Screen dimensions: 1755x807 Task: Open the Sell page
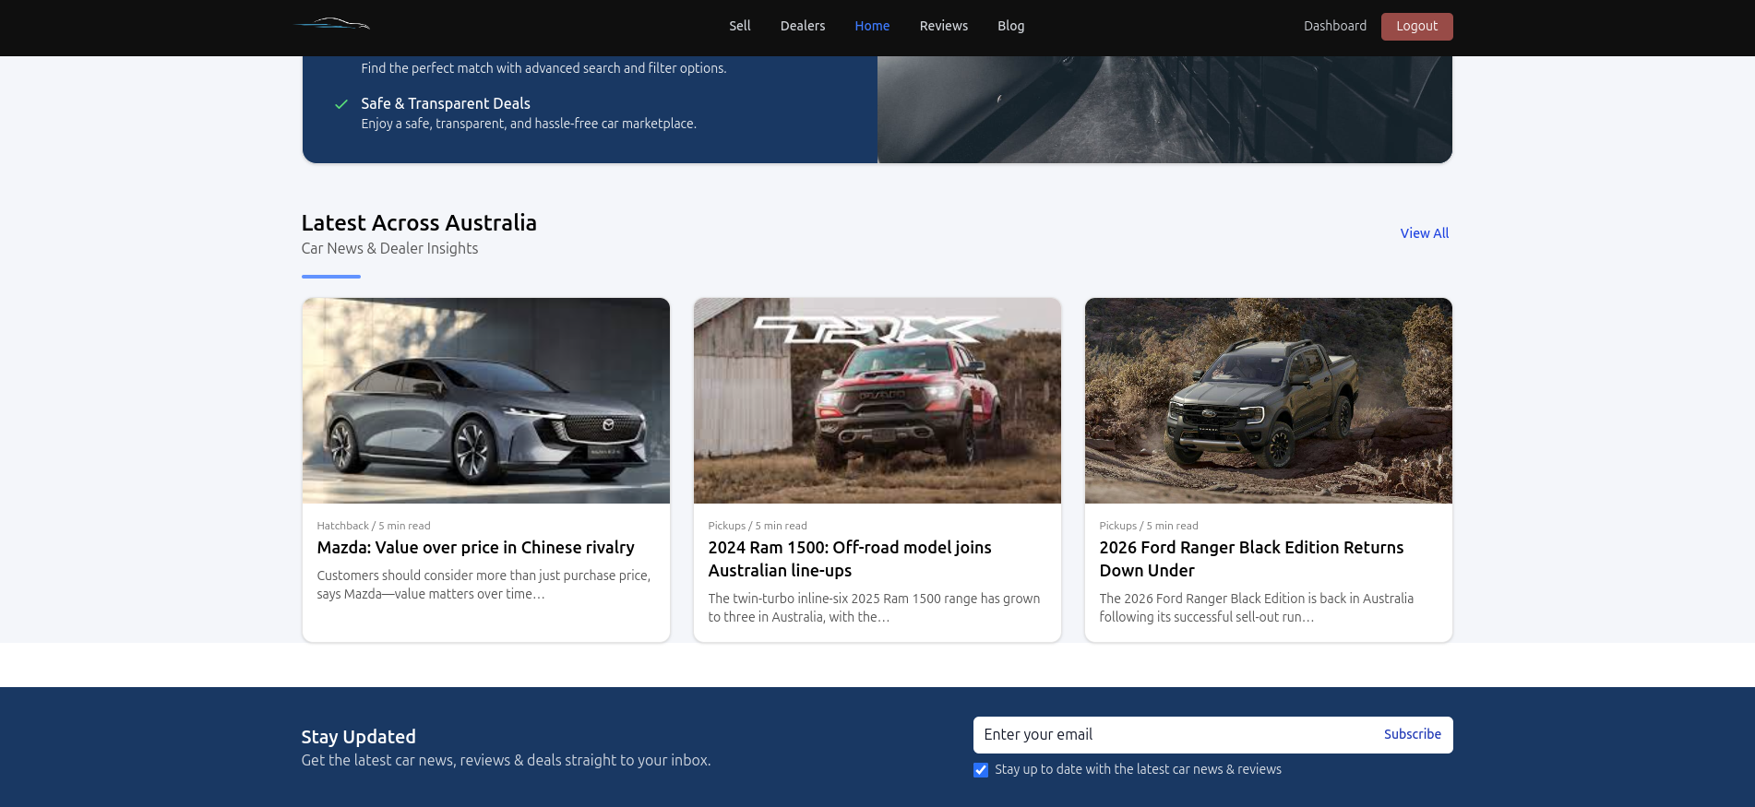click(740, 26)
